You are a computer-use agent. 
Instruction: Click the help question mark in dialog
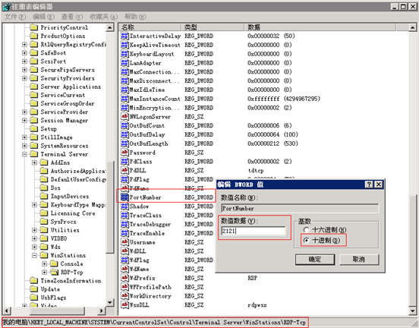tap(369, 184)
